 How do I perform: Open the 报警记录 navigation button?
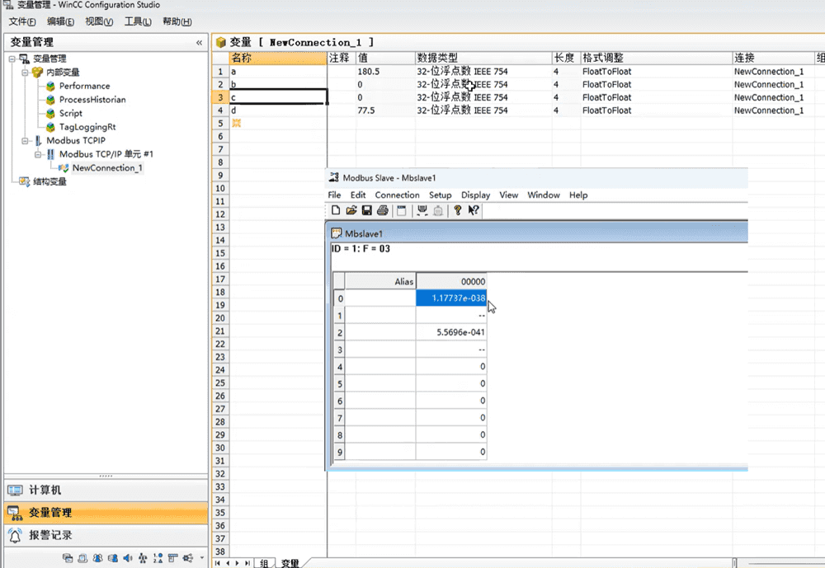pos(50,535)
